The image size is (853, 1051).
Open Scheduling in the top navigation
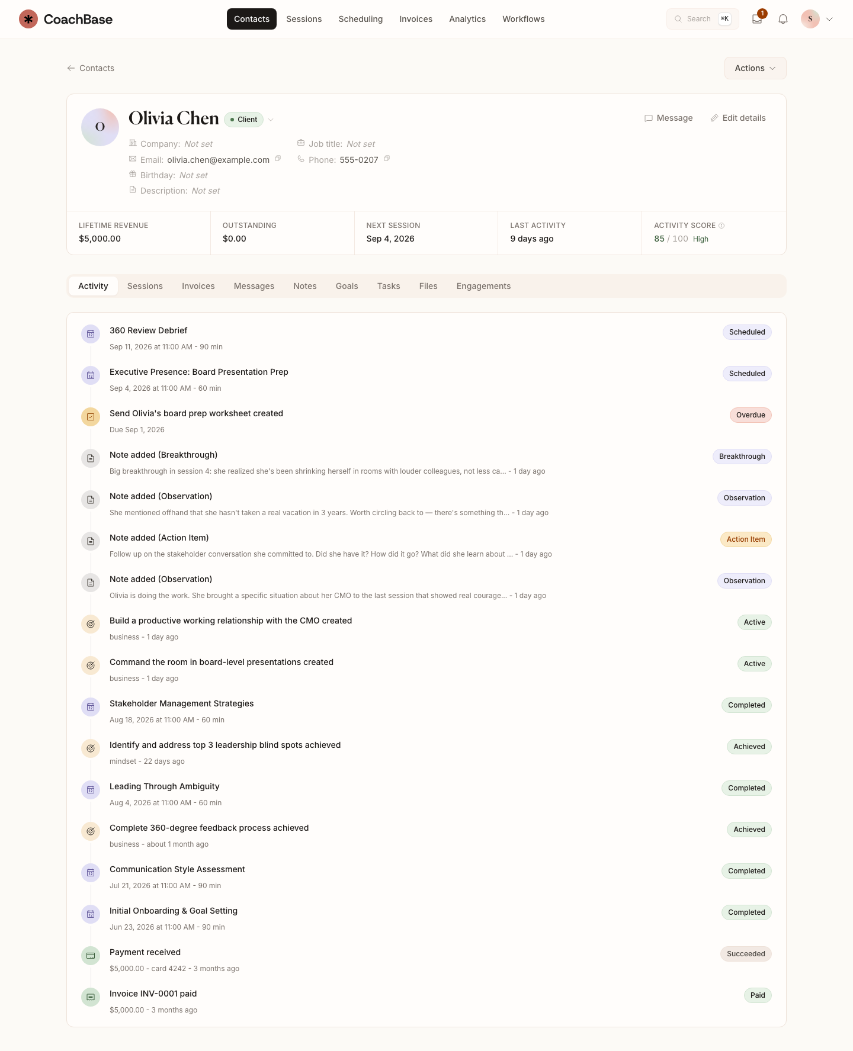pyautogui.click(x=361, y=19)
